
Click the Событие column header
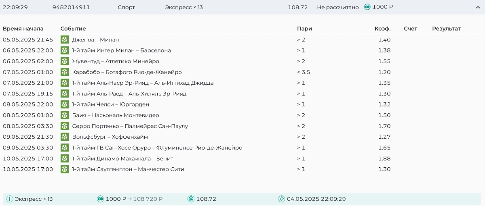[73, 29]
